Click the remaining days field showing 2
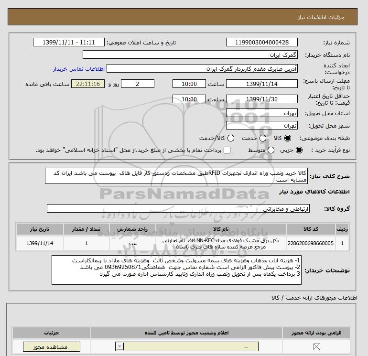Screen dimensions: 368x356 (x=138, y=84)
